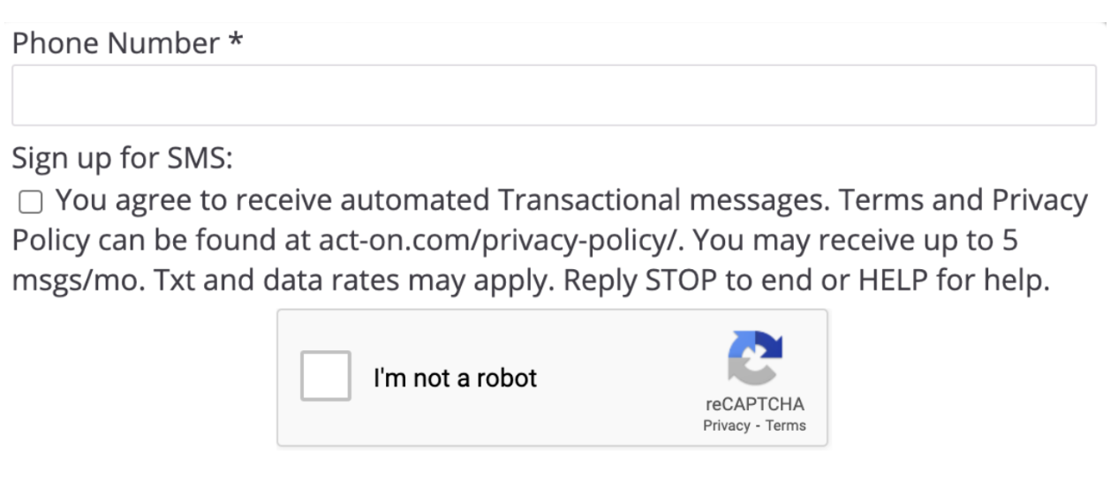Click the "Phone Number" field label
This screenshot has width=1118, height=480.
pyautogui.click(x=116, y=43)
